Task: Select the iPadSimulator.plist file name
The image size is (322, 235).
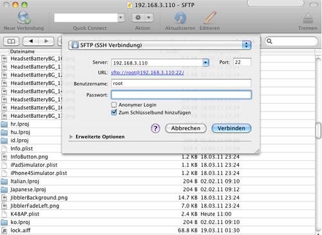Action: (34, 165)
